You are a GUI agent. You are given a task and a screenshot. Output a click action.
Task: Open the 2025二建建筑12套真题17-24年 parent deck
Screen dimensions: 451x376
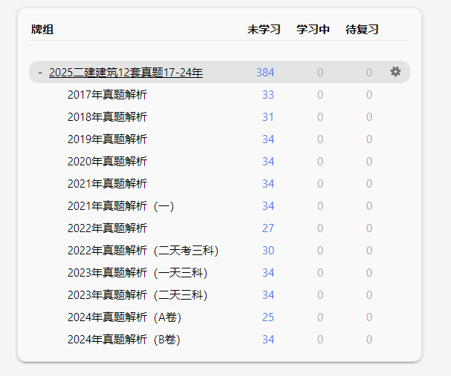(126, 73)
